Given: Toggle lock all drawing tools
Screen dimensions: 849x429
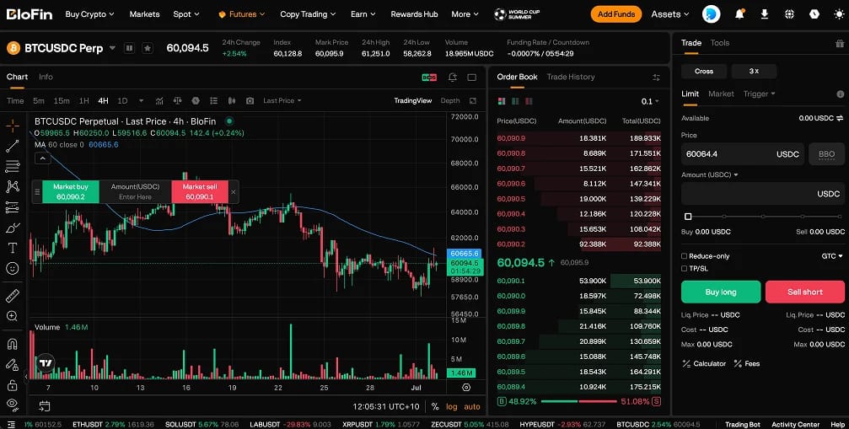Looking at the screenshot, I should tap(13, 385).
